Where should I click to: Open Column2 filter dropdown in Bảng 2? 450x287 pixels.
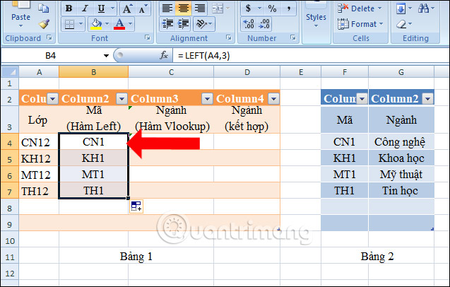coord(427,99)
